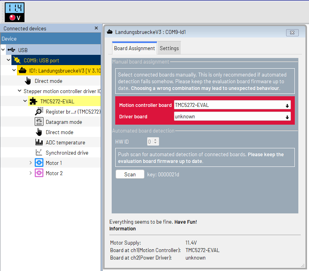
Task: Click the 11.4 V voltage display icon
Action: point(15,12)
